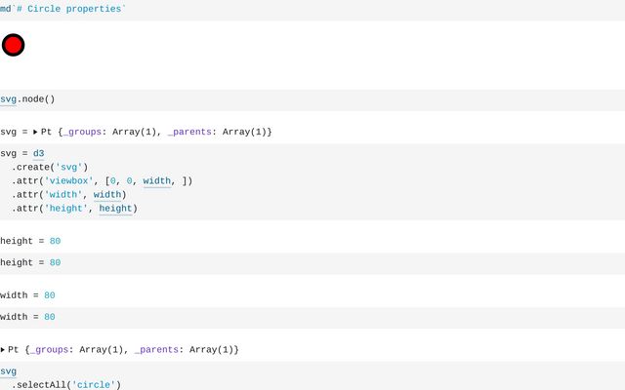Click the svg reference above .selectAll

tap(8, 371)
